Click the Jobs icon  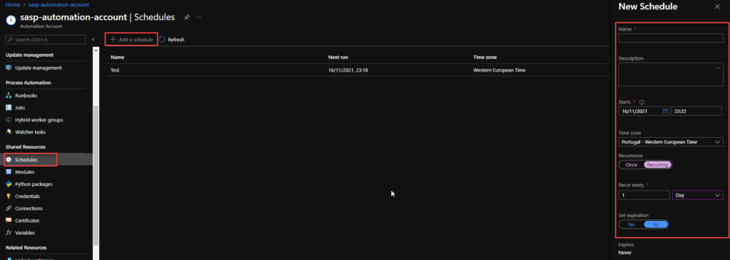coord(9,108)
